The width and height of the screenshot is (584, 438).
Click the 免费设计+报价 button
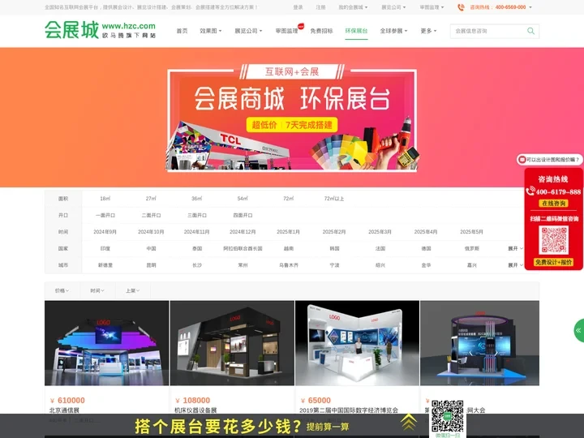pyautogui.click(x=553, y=262)
